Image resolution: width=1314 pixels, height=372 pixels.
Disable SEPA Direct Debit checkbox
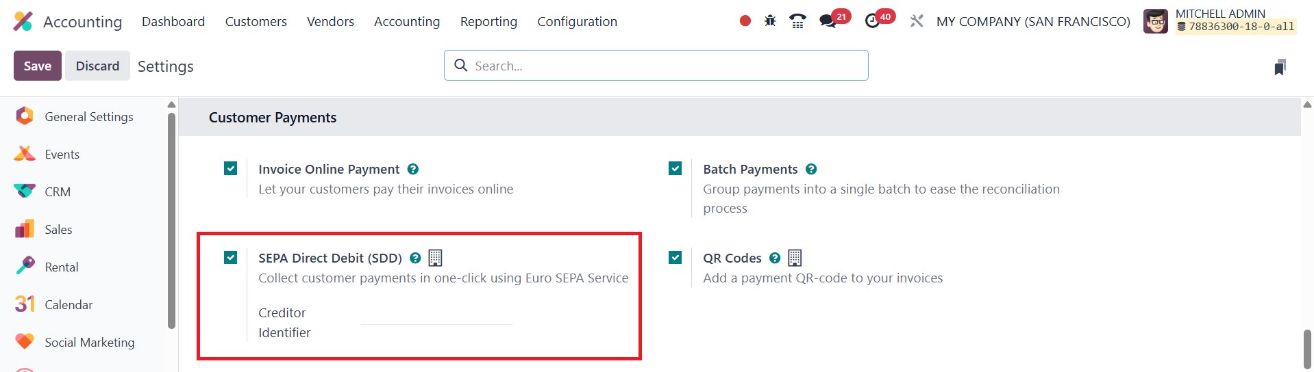[231, 257]
